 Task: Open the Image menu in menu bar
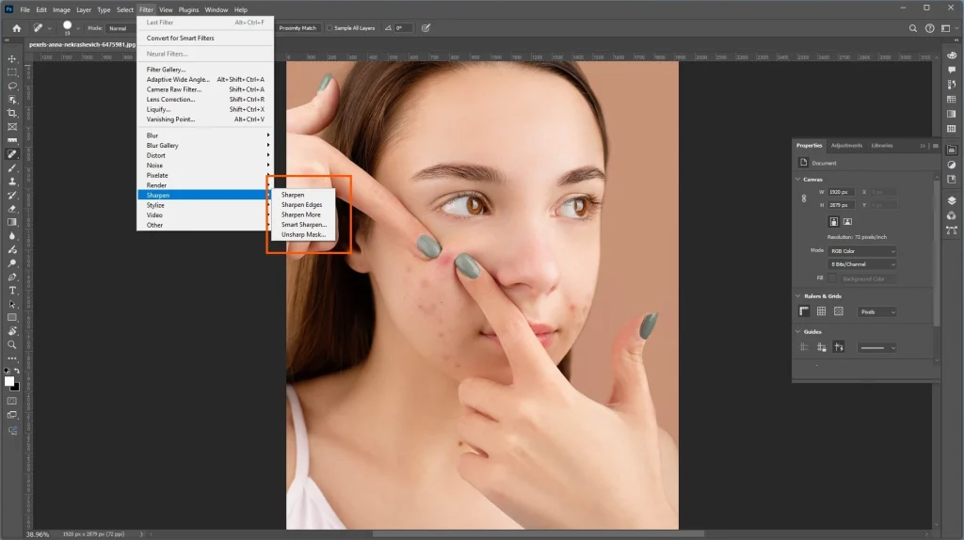[61, 9]
